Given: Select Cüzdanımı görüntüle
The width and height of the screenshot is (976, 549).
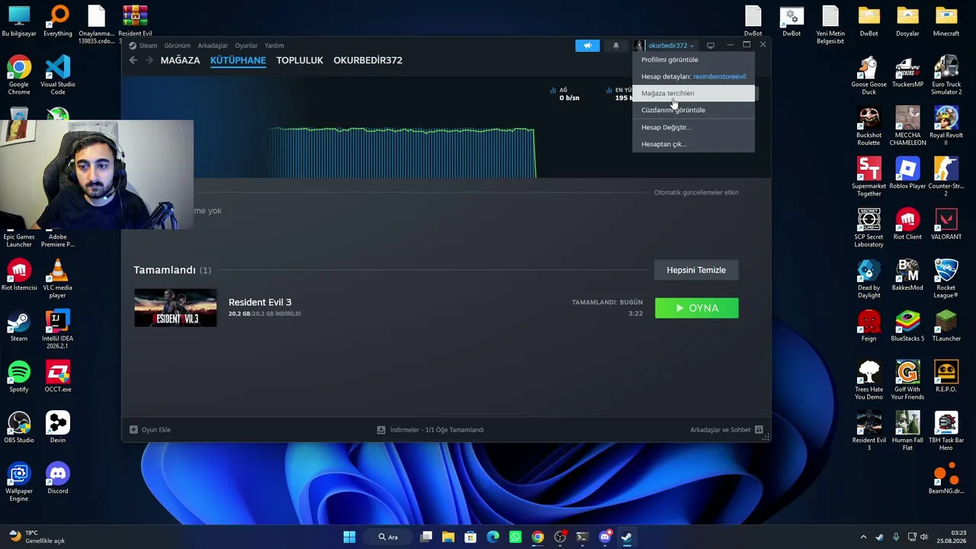Looking at the screenshot, I should click(693, 110).
